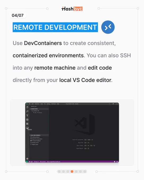Screen dimensions: 144x180
Task: Click the blue remote development round icon
Action: click(x=108, y=27)
